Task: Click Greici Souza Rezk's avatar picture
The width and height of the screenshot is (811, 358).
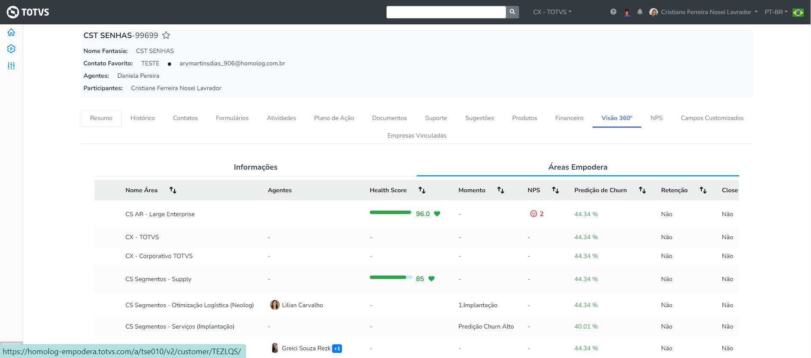Action: pos(275,348)
